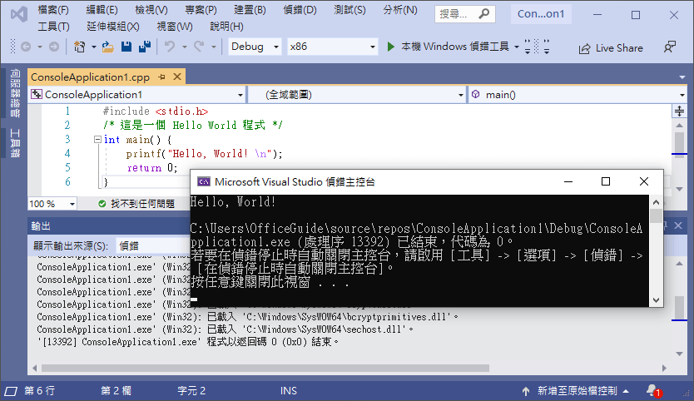Open the Debug configuration dropdown
694x401 pixels.
[x=255, y=47]
